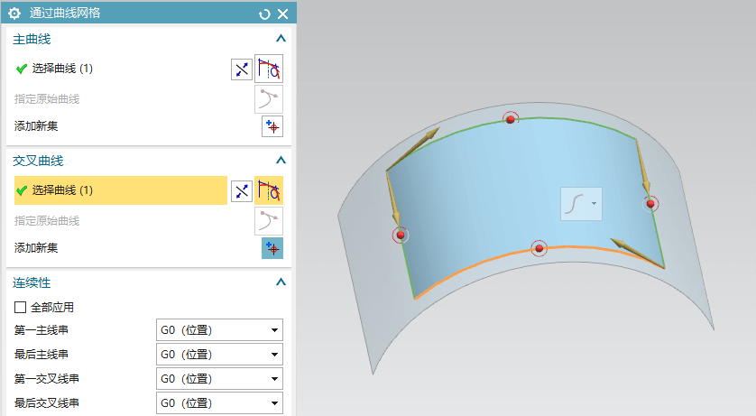Image resolution: width=756 pixels, height=416 pixels.
Task: Open dialog settings gear icon
Action: tap(14, 14)
